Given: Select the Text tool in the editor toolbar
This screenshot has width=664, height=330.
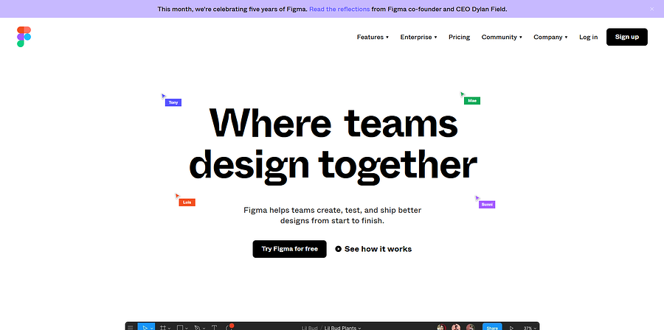Looking at the screenshot, I should point(214,326).
